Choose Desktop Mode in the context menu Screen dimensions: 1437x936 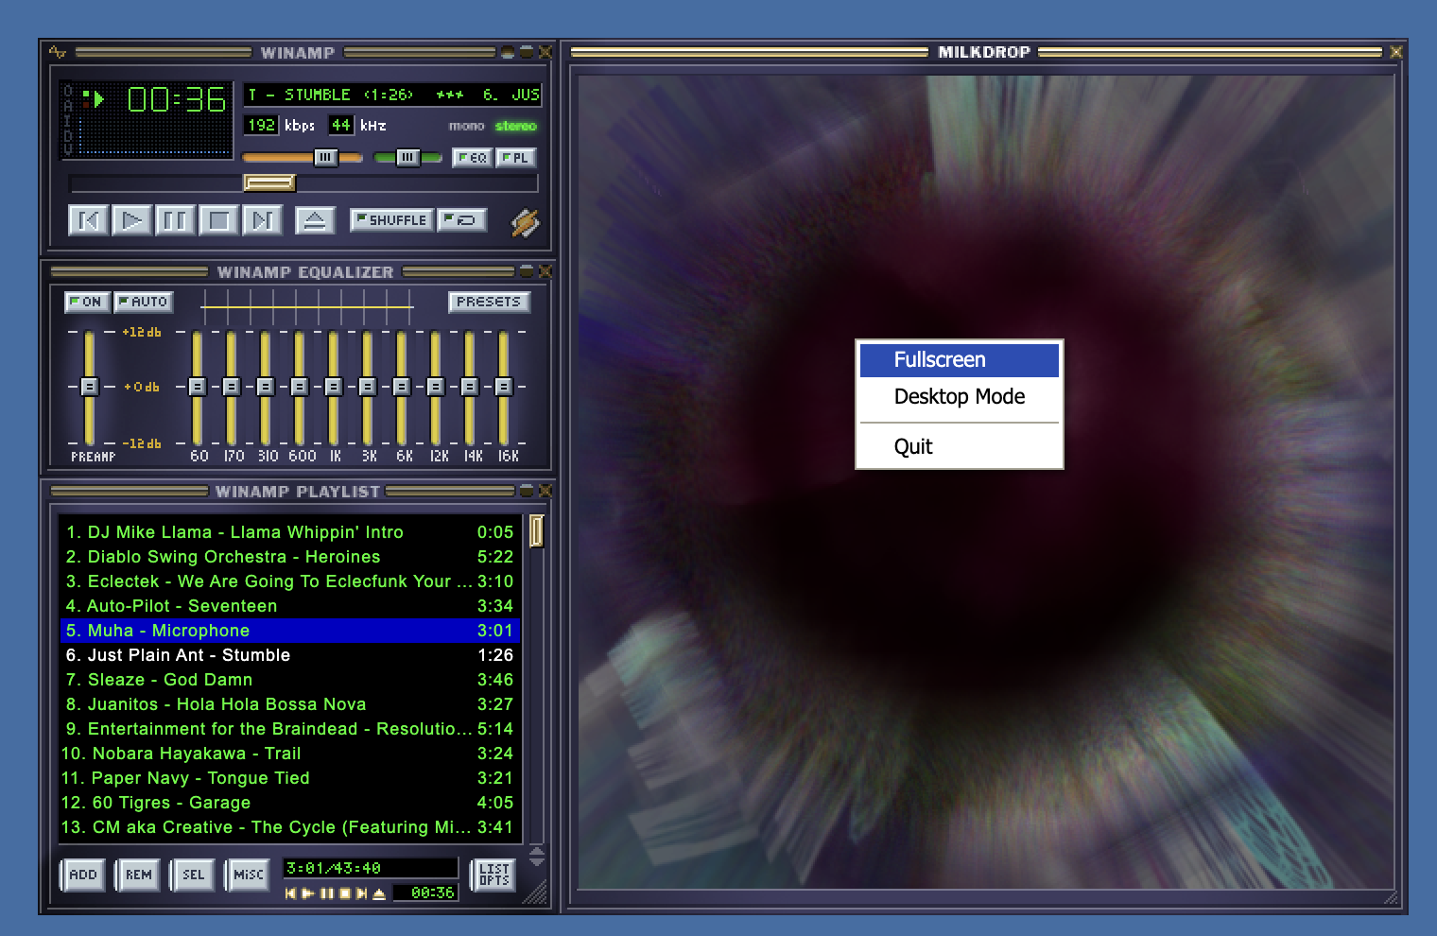click(959, 396)
